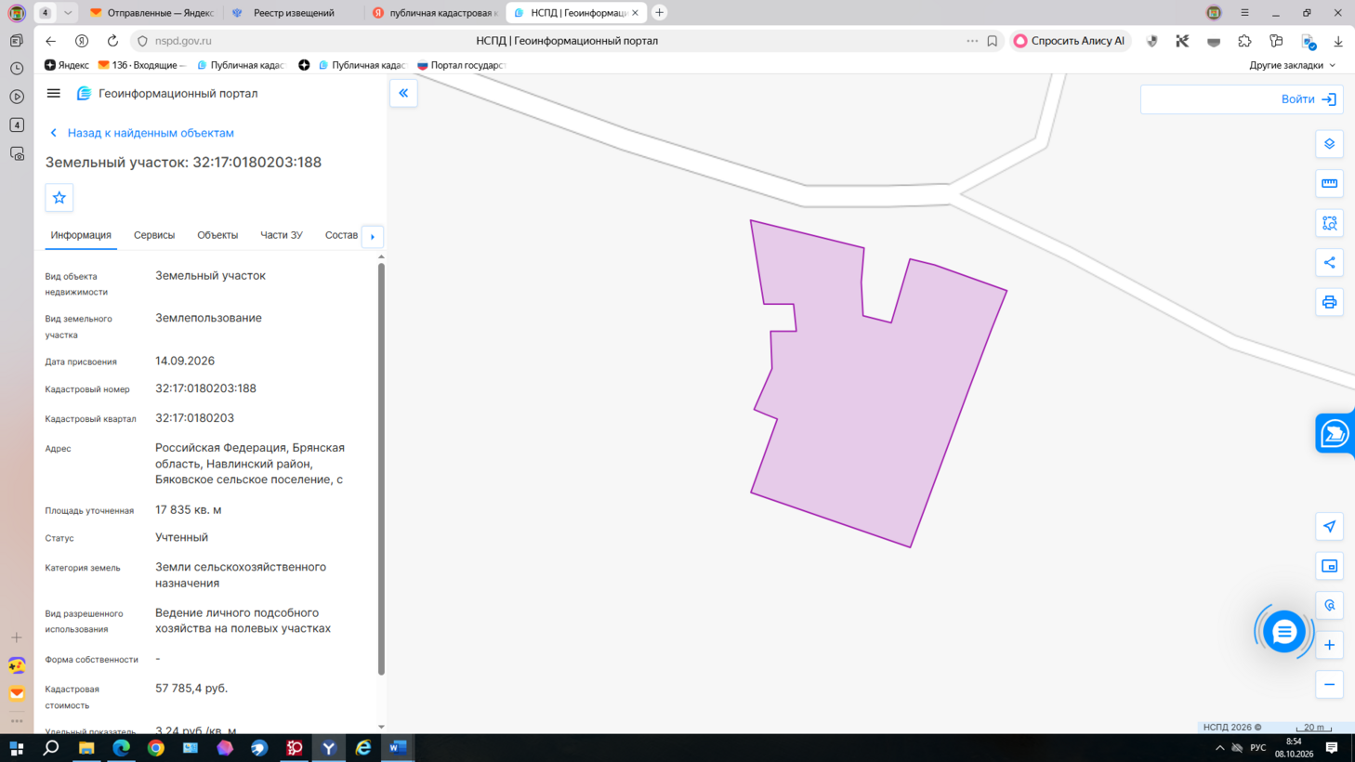Image resolution: width=1355 pixels, height=762 pixels.
Task: Collapse the left information panel
Action: [403, 93]
